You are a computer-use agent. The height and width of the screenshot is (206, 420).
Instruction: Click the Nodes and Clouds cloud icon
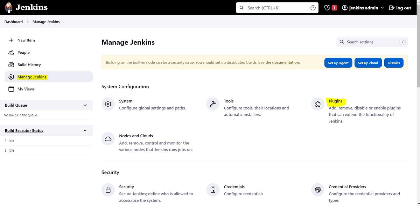tap(108, 138)
